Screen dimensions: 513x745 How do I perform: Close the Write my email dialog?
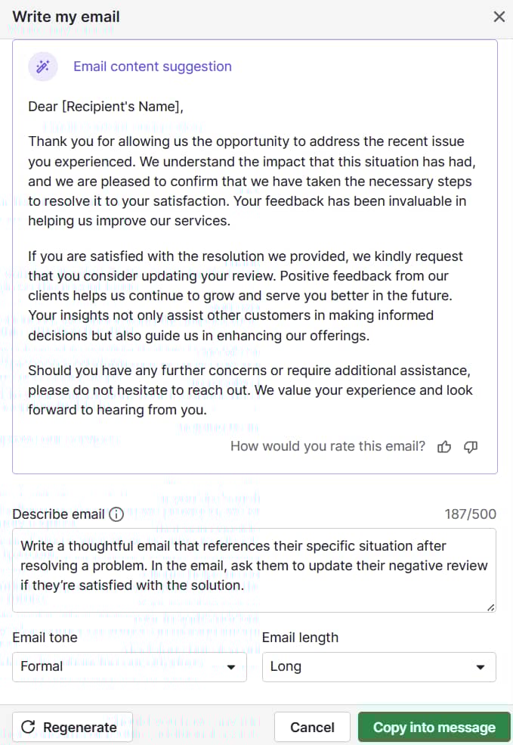tap(499, 17)
